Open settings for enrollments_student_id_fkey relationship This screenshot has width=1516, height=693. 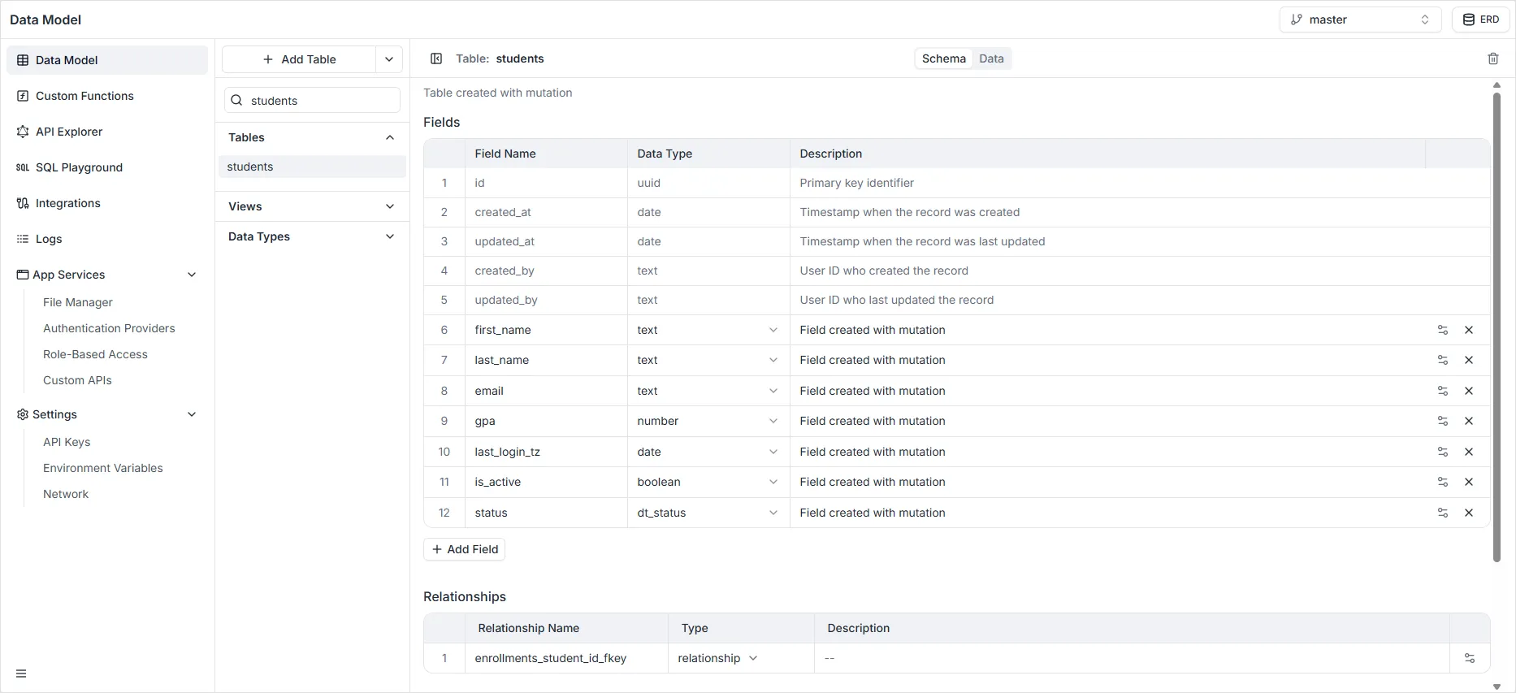[x=1469, y=658]
